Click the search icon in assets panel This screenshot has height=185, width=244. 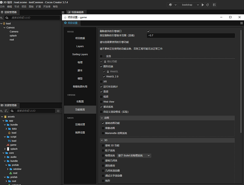point(12,111)
